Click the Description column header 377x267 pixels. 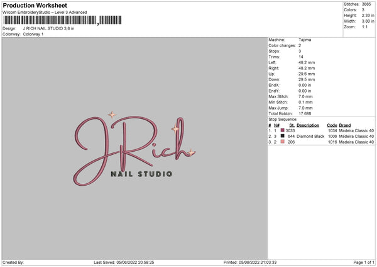[x=308, y=125]
